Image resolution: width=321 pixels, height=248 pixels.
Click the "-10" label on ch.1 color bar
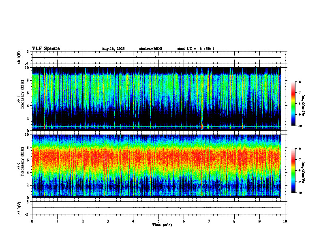point(300,126)
